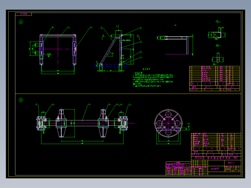Select the left sprocket wheel on the shaft
Image resolution: width=251 pixels, height=188 pixels.
[x=61, y=123]
